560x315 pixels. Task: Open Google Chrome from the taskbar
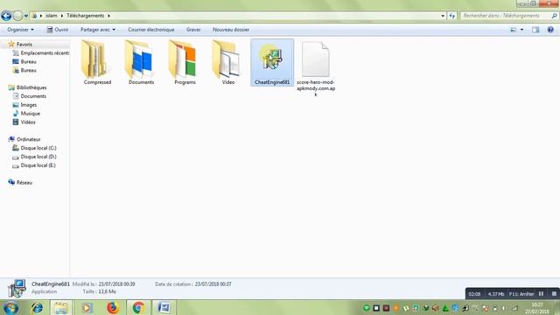coord(138,307)
